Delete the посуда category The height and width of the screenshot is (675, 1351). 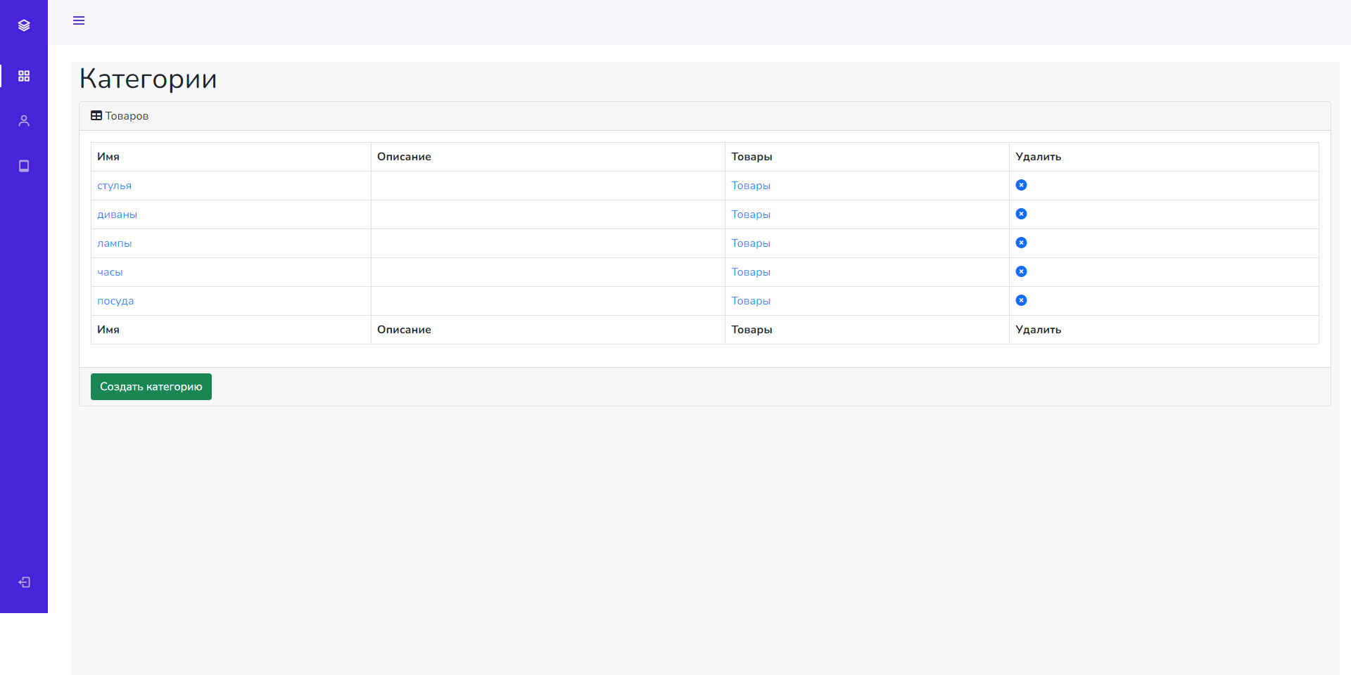[x=1021, y=300]
